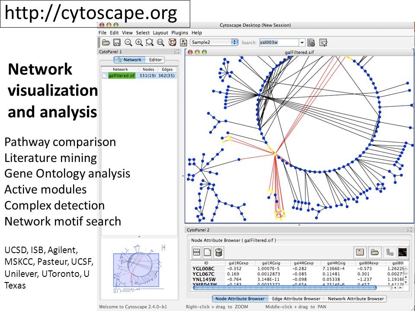415x311 pixels.
Task: Open the Plugins menu
Action: (x=180, y=33)
